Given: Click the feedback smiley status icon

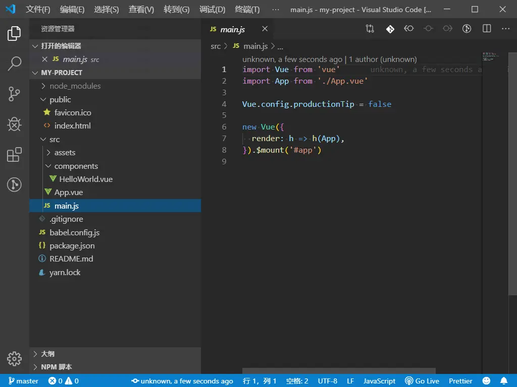Looking at the screenshot, I should click(x=486, y=381).
